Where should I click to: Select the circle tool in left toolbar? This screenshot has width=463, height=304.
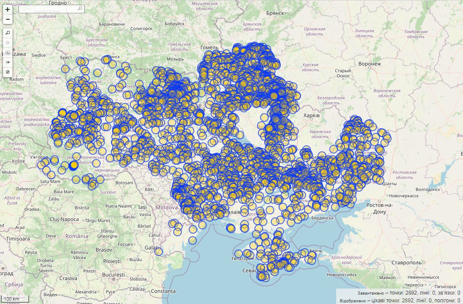(x=8, y=43)
